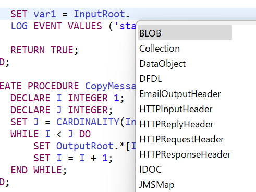This screenshot has width=256, height=192.
Task: Click 'DECLARE I INTEGER 1;' line
Action: [67, 98]
